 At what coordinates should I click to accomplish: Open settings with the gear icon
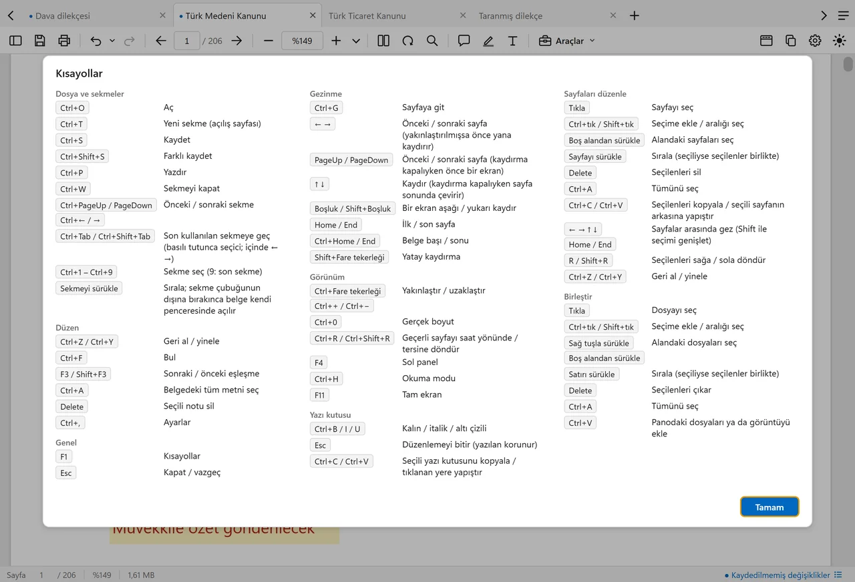[x=815, y=41]
